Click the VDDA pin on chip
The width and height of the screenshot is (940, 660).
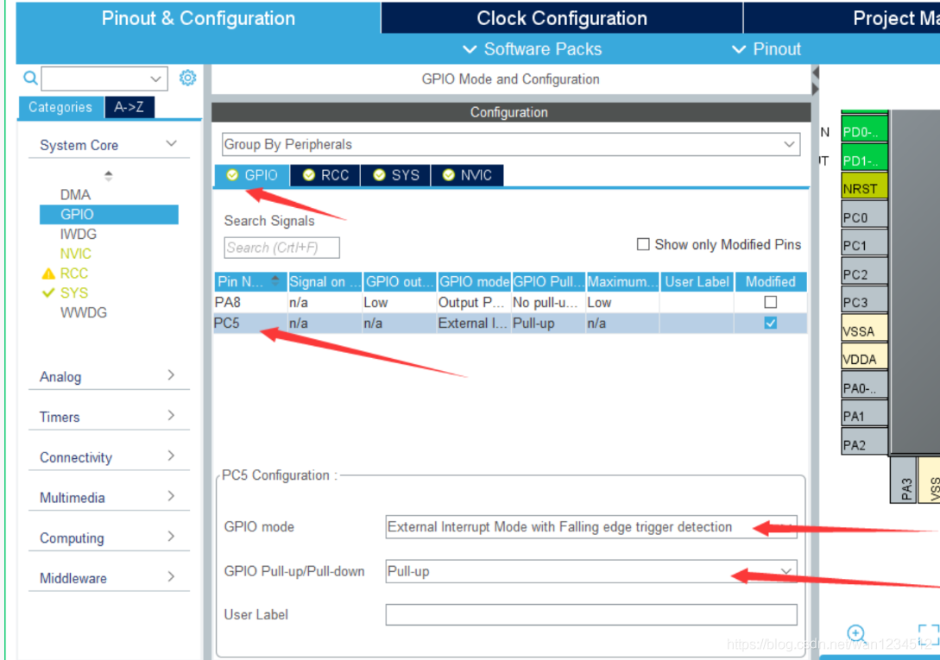[864, 359]
